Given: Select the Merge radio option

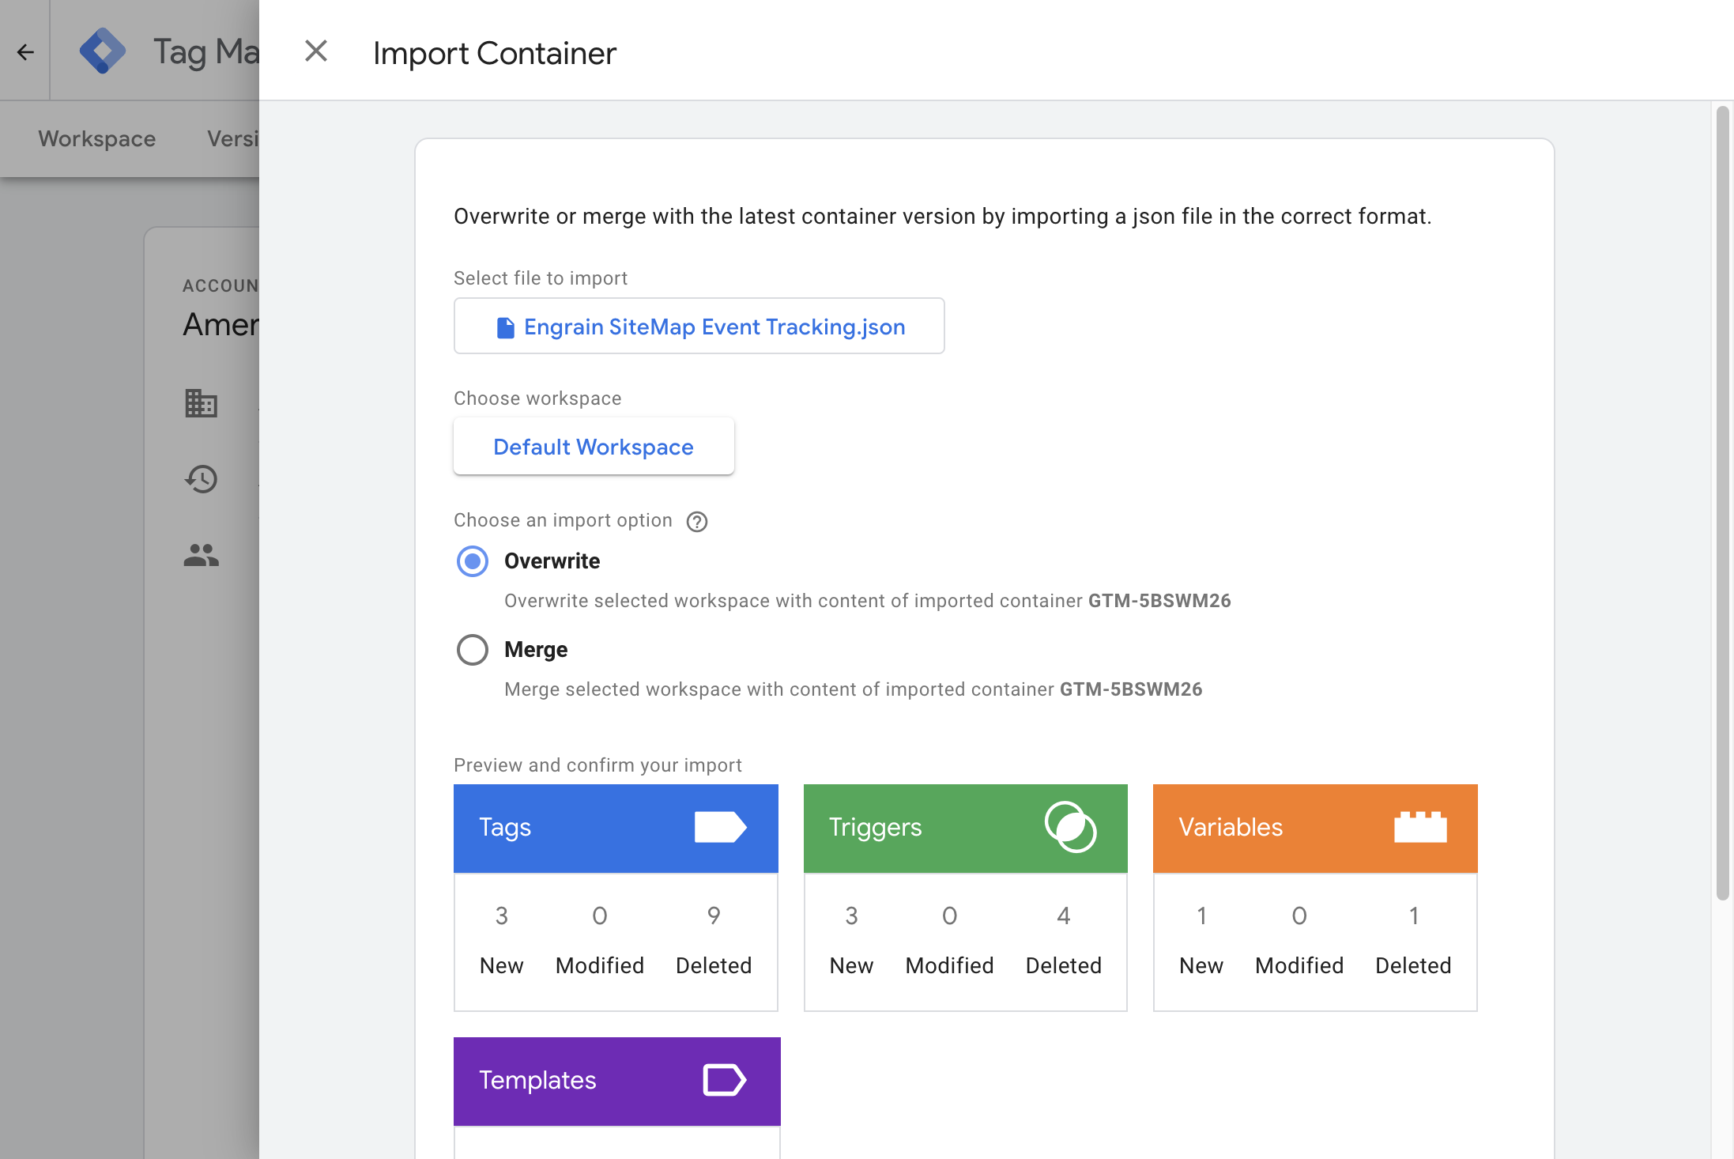Looking at the screenshot, I should [473, 650].
